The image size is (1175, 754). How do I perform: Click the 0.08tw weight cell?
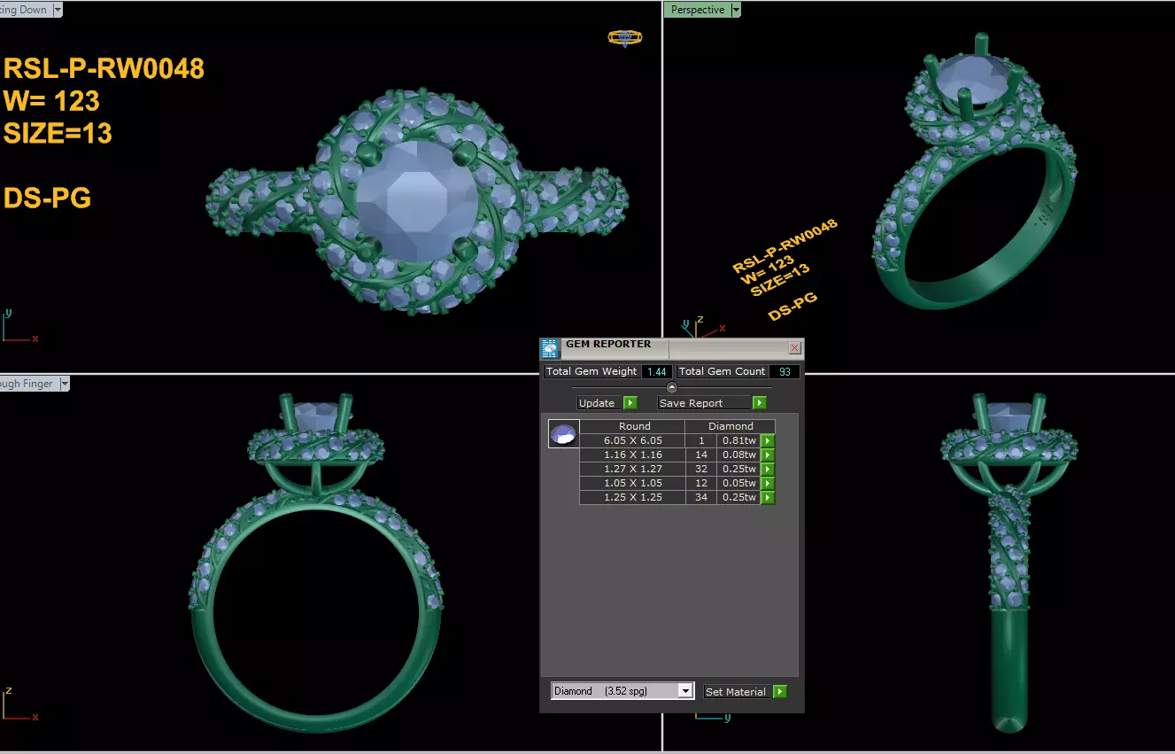pos(738,455)
